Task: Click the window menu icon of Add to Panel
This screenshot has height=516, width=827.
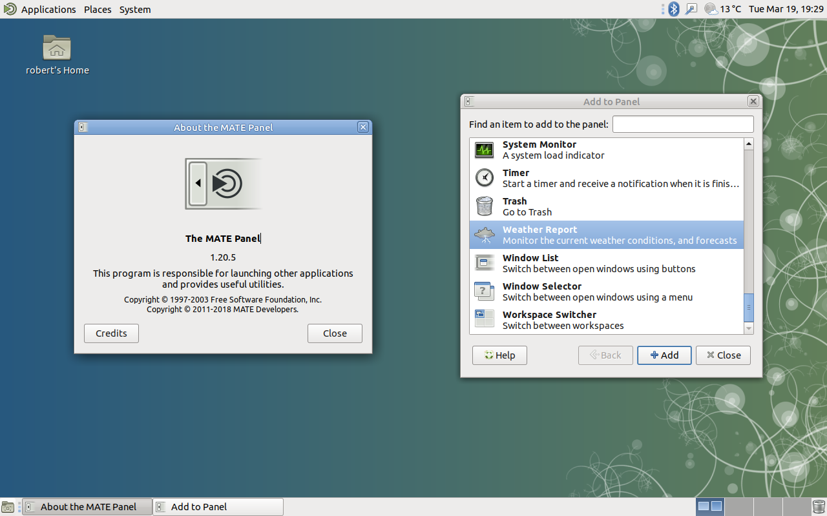Action: click(x=469, y=101)
